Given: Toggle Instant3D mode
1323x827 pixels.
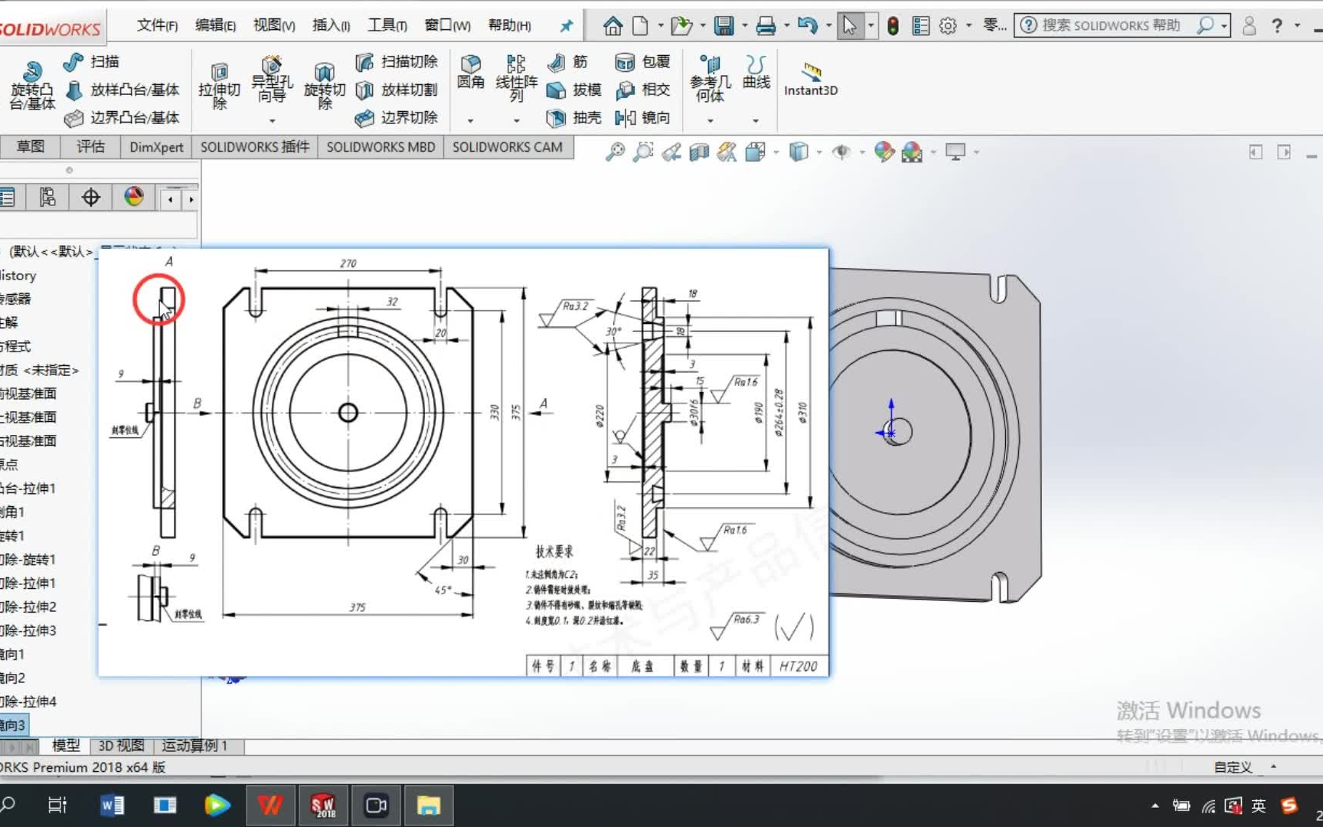Looking at the screenshot, I should (811, 80).
